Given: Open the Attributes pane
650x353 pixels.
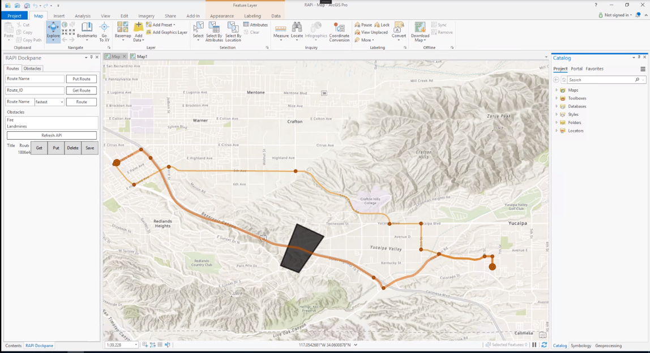Looking at the screenshot, I should 256,25.
